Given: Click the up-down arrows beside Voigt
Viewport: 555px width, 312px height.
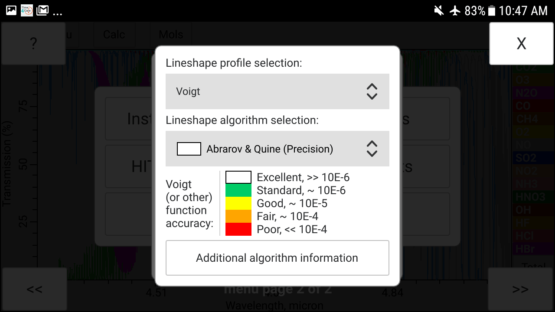Looking at the screenshot, I should tap(372, 91).
